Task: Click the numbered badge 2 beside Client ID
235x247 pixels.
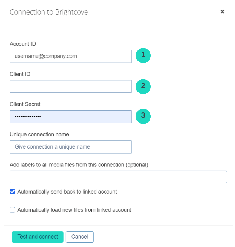Action: [143, 87]
